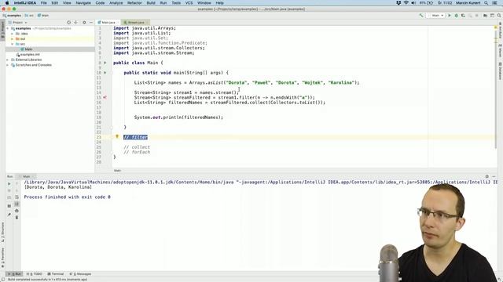Switch to the Main.java editor tab
503x282 pixels.
click(108, 23)
